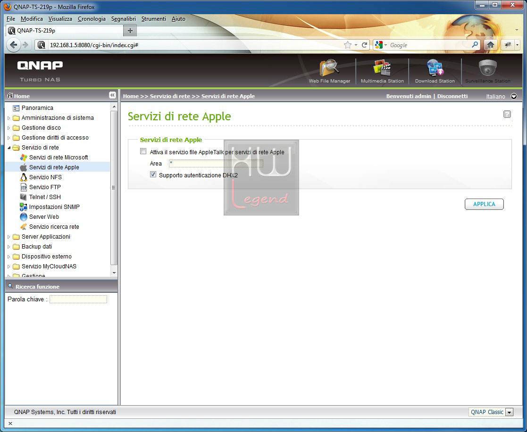Viewport: 527px width, 432px height.
Task: Click the browser address bar
Action: pos(195,45)
